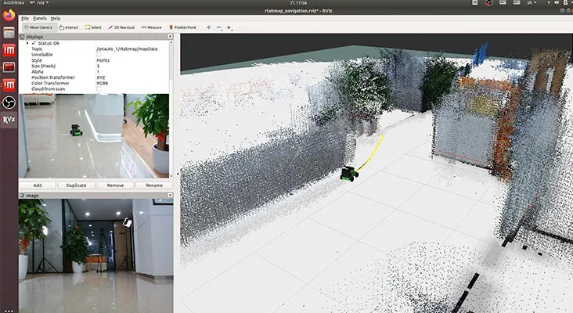Select the Style property label
Viewport: 573px width, 313px height.
[x=37, y=60]
